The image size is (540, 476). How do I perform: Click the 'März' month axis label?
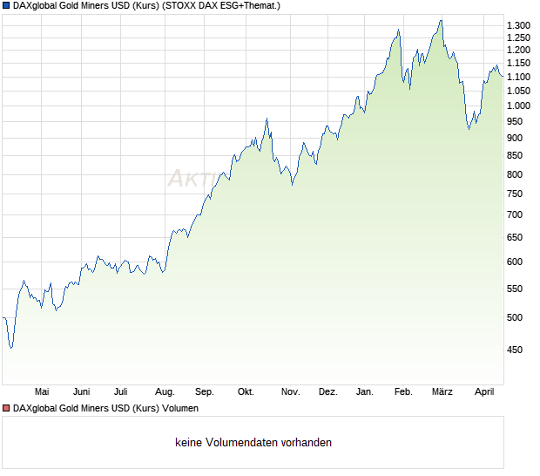442,392
